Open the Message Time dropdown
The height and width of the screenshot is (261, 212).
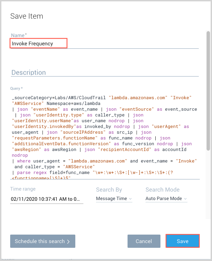114,199
